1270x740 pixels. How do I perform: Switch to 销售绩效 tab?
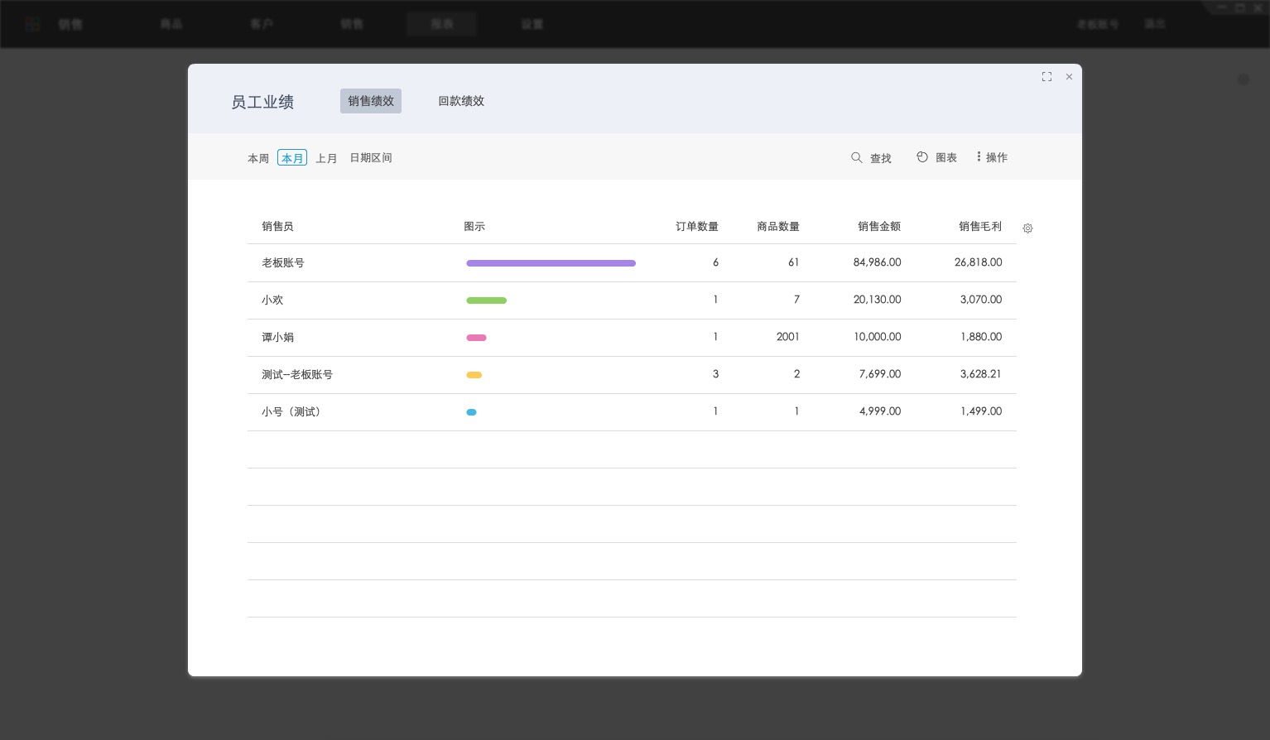370,101
